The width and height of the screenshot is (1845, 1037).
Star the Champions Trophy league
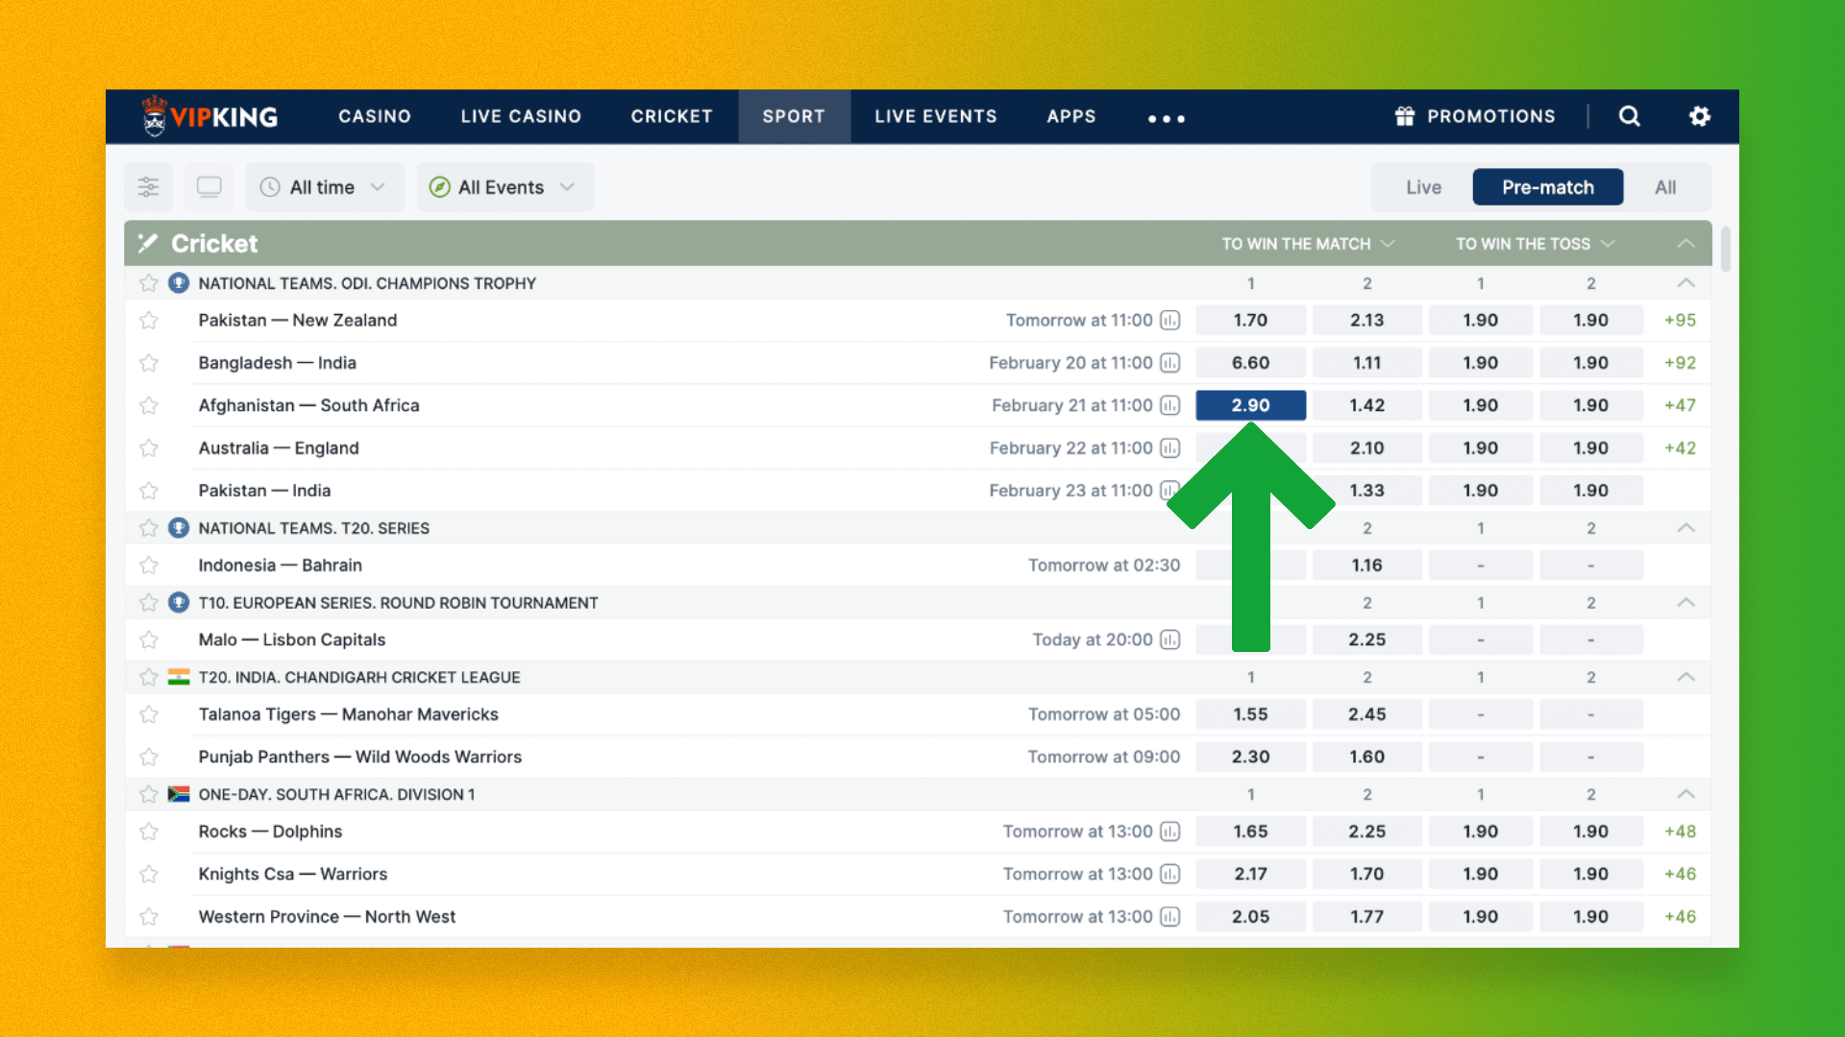click(x=148, y=283)
